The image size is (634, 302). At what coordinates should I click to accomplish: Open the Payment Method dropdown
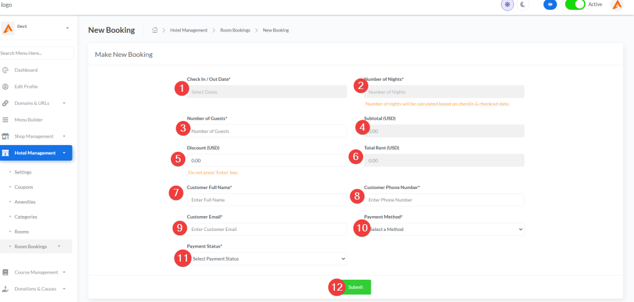(x=445, y=229)
